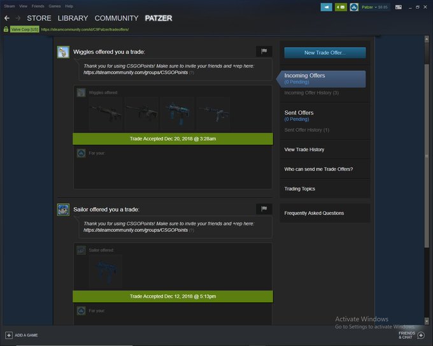Viewport: 433px width, 346px height.
Task: Click New Trade Offer button
Action: tap(325, 52)
